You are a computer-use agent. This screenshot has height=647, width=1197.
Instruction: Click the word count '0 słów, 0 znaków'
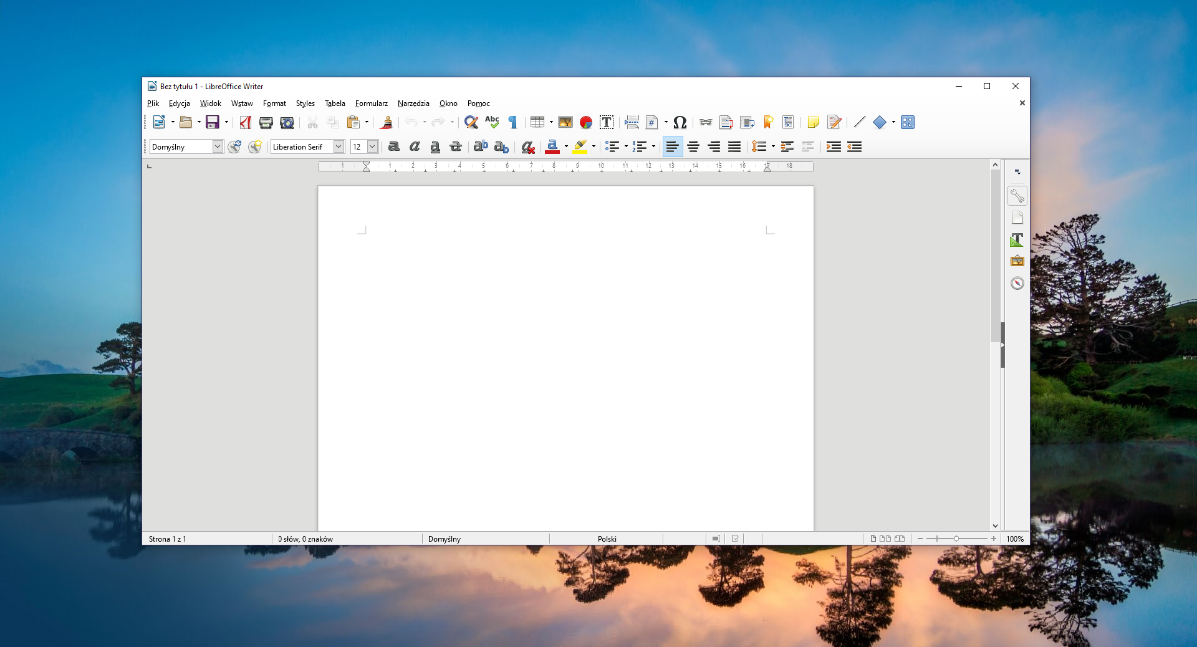[305, 539]
